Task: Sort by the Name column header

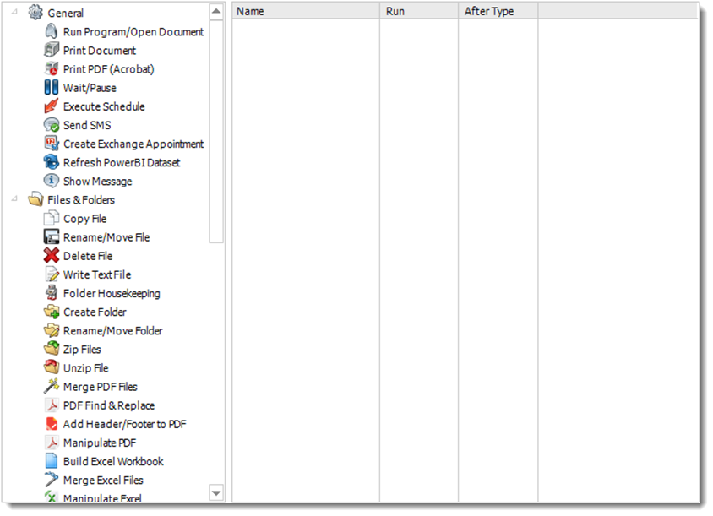Action: [x=305, y=12]
